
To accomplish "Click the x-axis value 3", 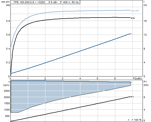I will (x=62, y=79).
